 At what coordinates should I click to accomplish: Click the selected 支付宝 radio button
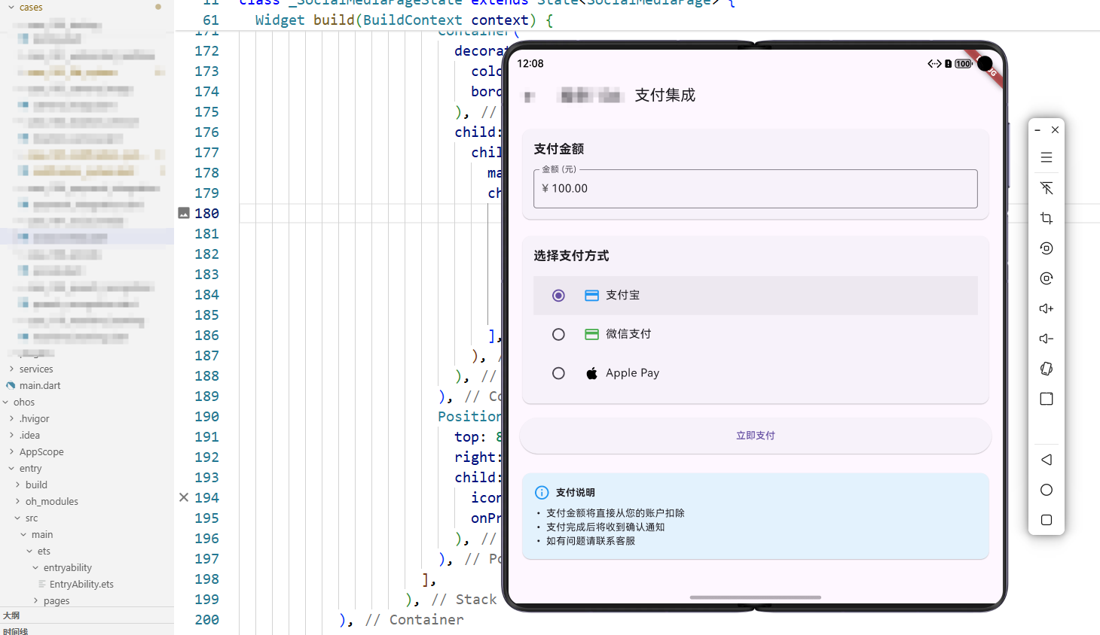pos(558,295)
